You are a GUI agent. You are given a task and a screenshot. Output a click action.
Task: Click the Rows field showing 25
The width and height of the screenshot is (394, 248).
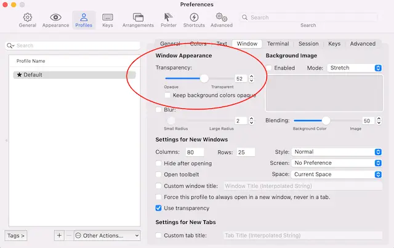tap(246, 152)
